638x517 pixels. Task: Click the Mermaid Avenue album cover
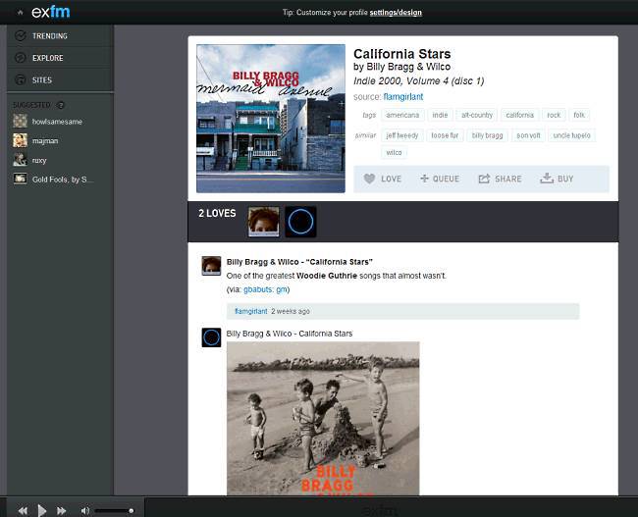[x=271, y=119]
